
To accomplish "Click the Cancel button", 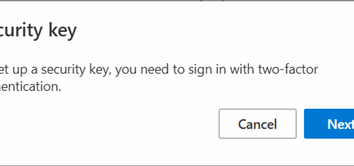I will point(257,124).
